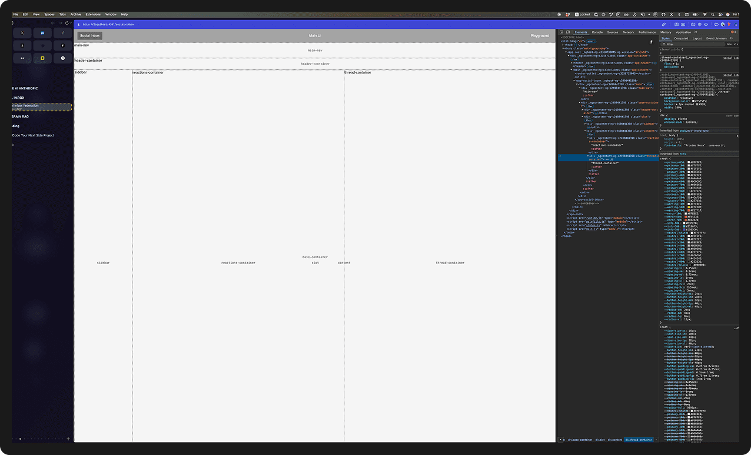
Task: Open the File menu
Action: pos(15,14)
